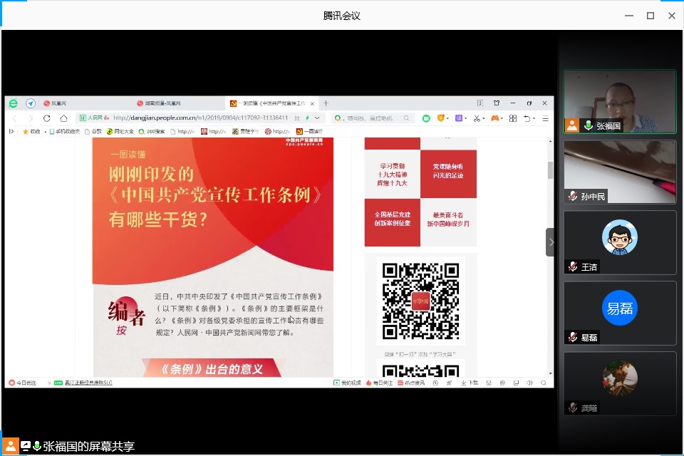Click the 学习贯彻十九大精神 red tile
The width and height of the screenshot is (684, 456).
(x=392, y=174)
